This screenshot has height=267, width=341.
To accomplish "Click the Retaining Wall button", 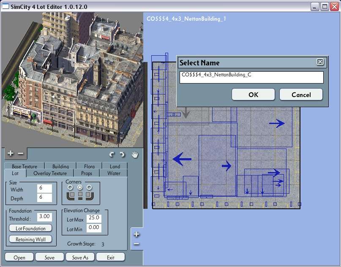I will (x=30, y=239).
